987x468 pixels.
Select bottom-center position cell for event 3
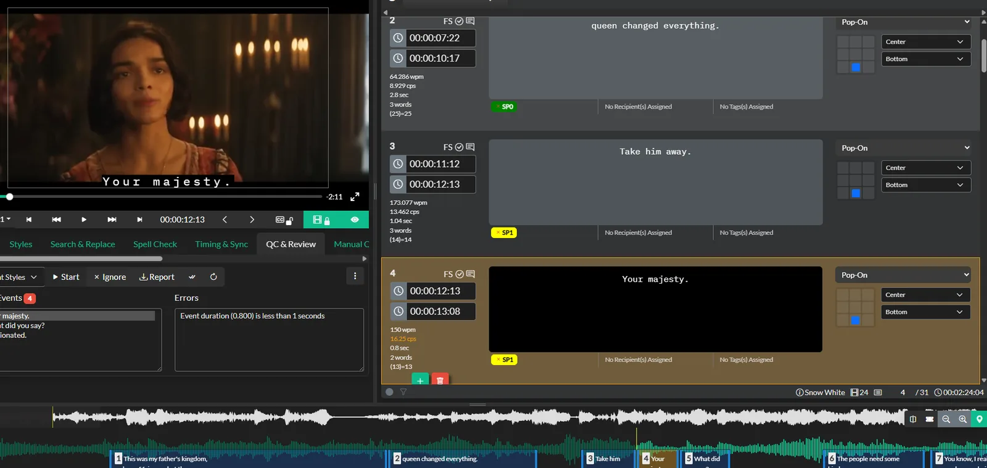click(x=856, y=194)
